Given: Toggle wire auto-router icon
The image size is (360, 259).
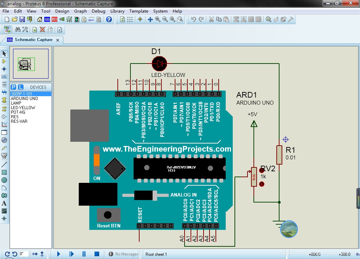Looking at the screenshot, I should point(7,29).
